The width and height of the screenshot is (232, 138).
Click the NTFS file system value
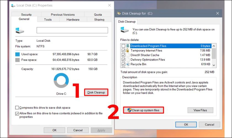coord(40,46)
